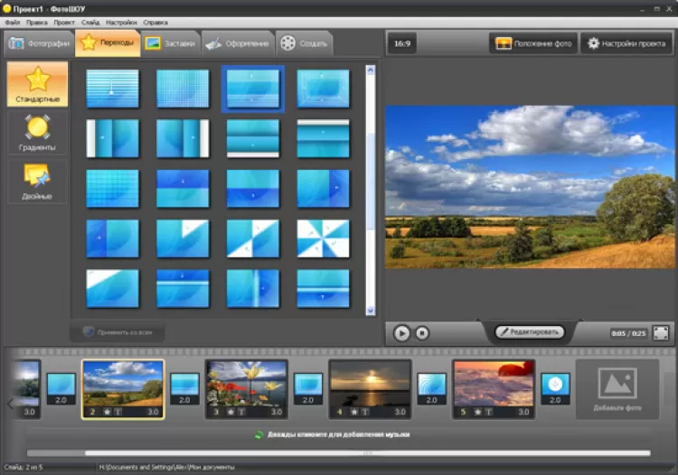Image resolution: width=678 pixels, height=475 pixels.
Task: Select the Двойные transitions category
Action: point(38,182)
